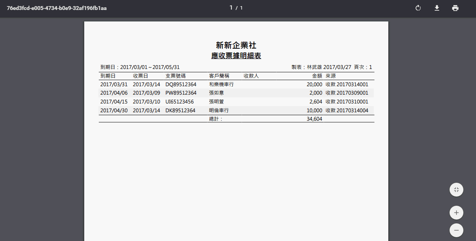Click the company name 新新企業社
The height and width of the screenshot is (241, 476).
tap(236, 46)
